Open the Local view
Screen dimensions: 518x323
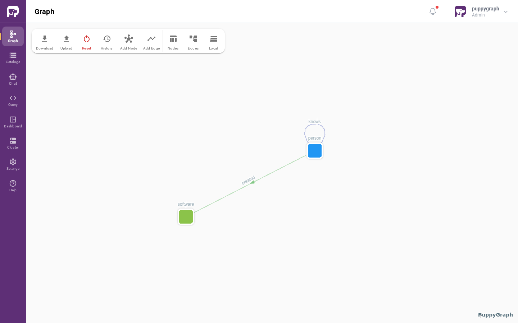click(213, 42)
